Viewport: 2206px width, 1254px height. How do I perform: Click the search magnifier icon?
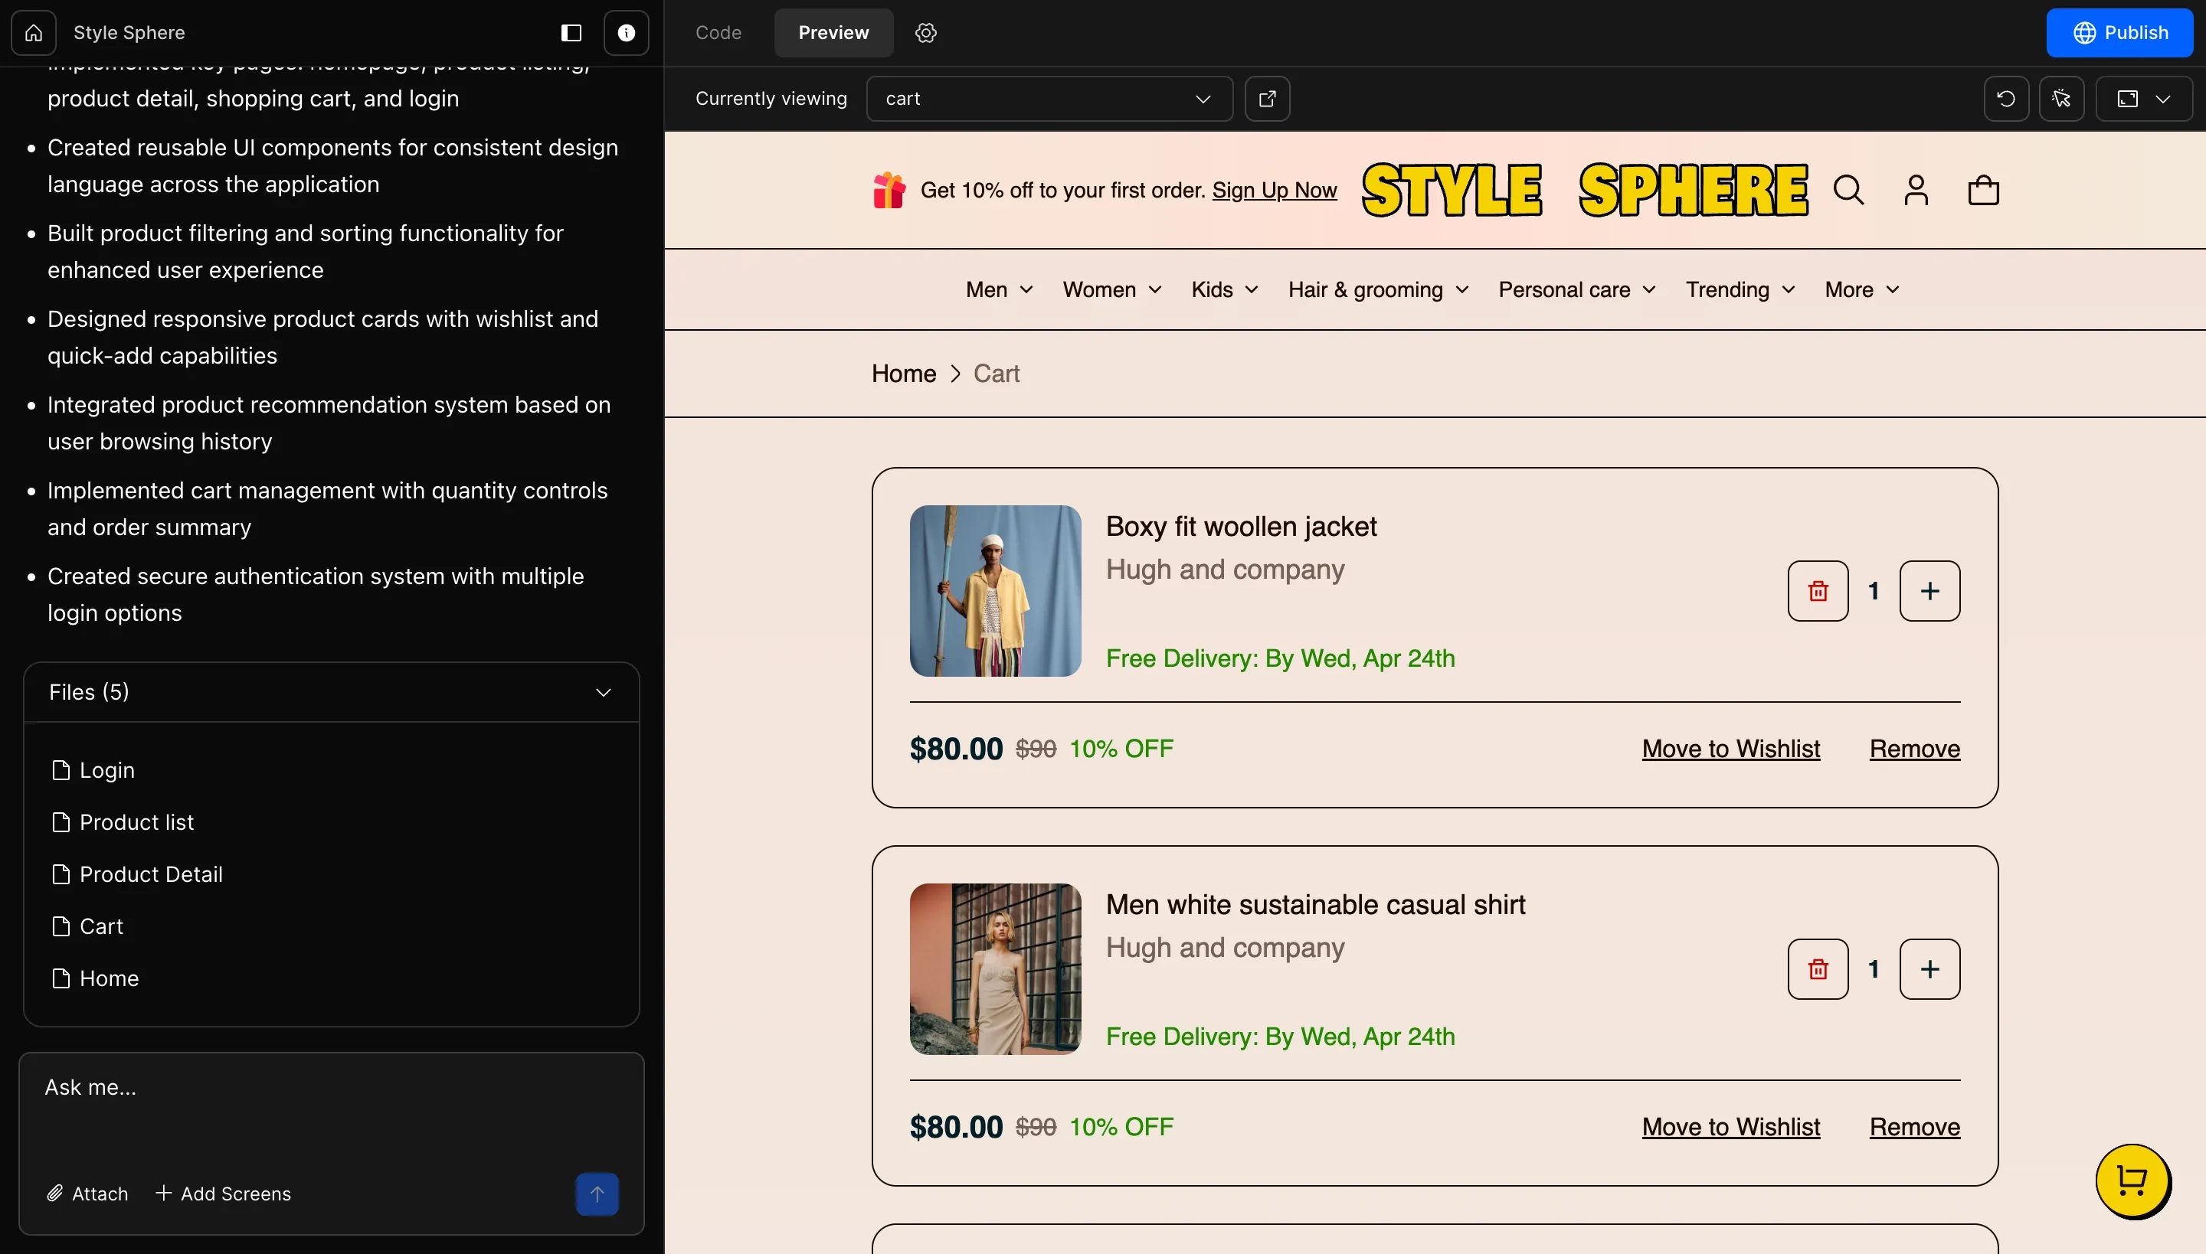[1848, 191]
